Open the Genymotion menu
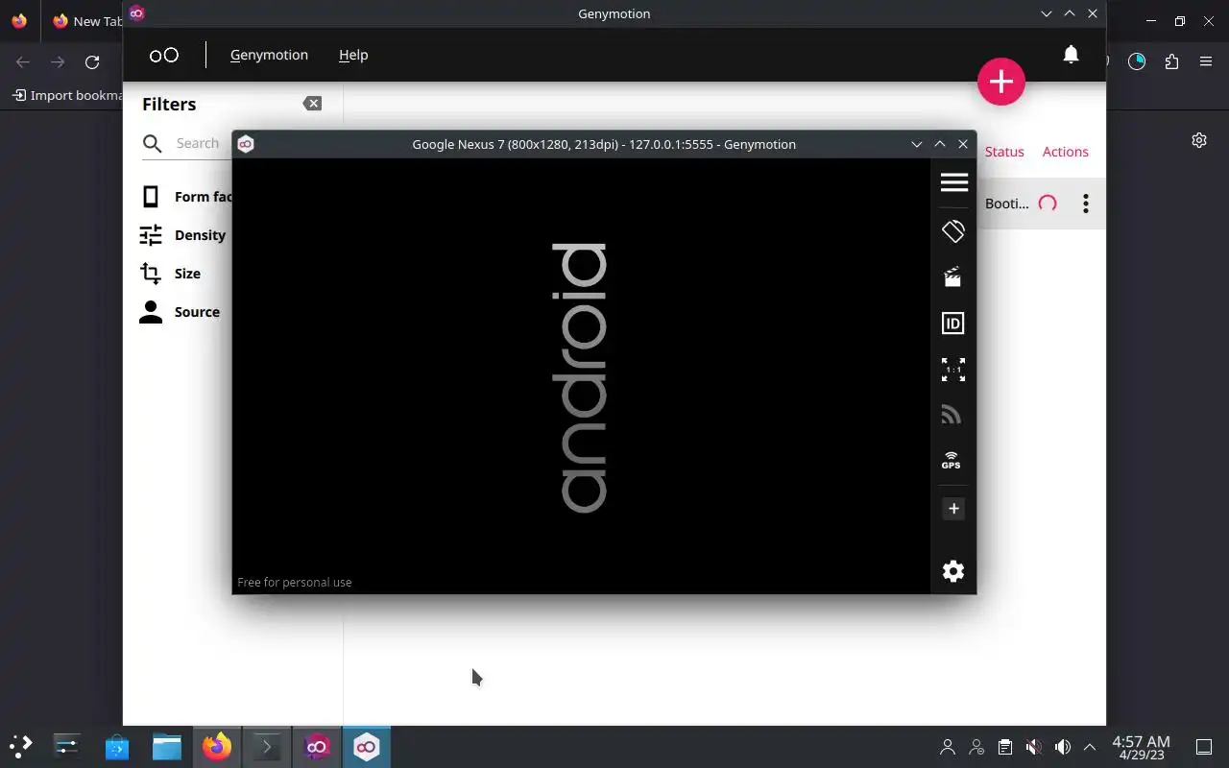This screenshot has width=1229, height=768. 269,55
